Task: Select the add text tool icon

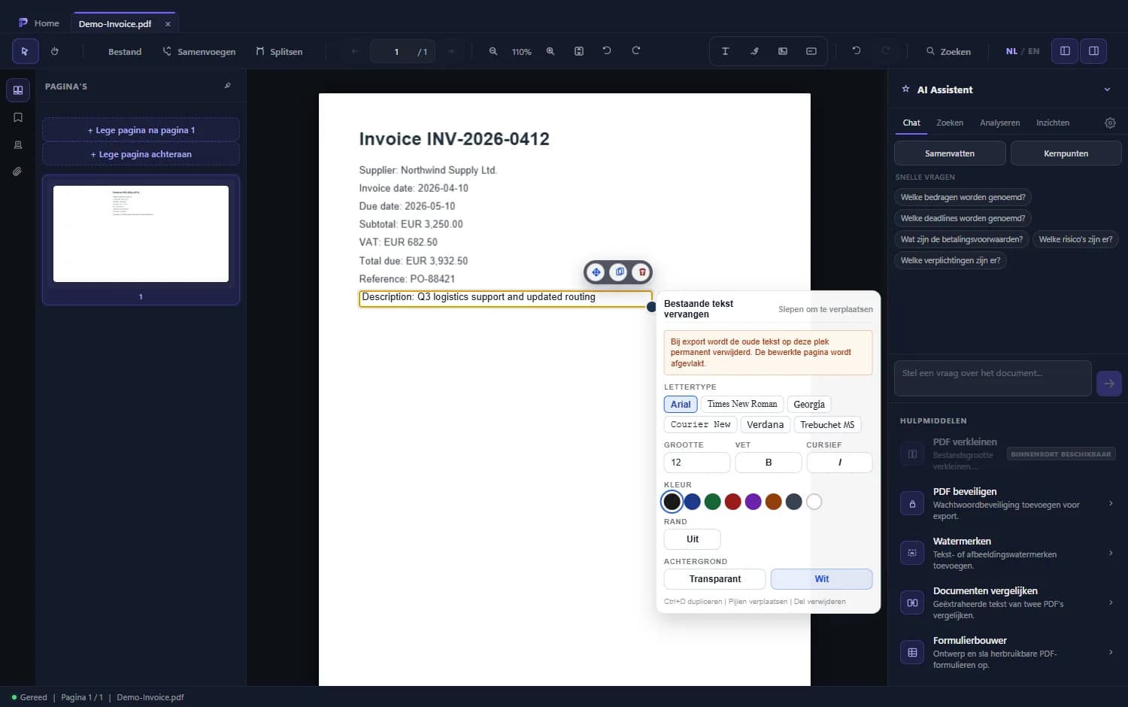Action: click(x=725, y=51)
